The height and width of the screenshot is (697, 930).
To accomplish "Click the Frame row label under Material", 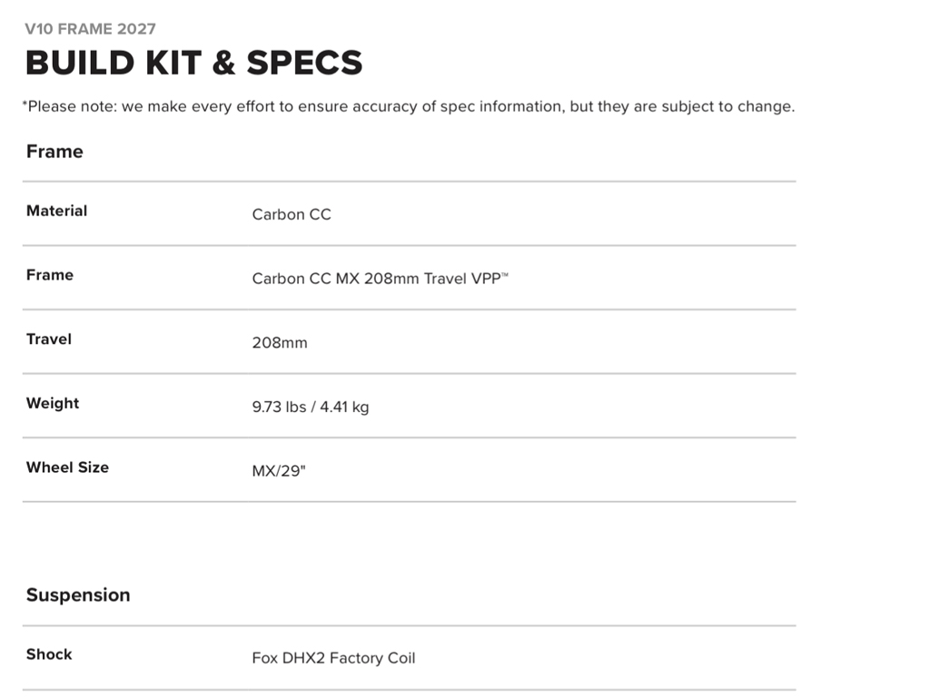I will click(50, 275).
